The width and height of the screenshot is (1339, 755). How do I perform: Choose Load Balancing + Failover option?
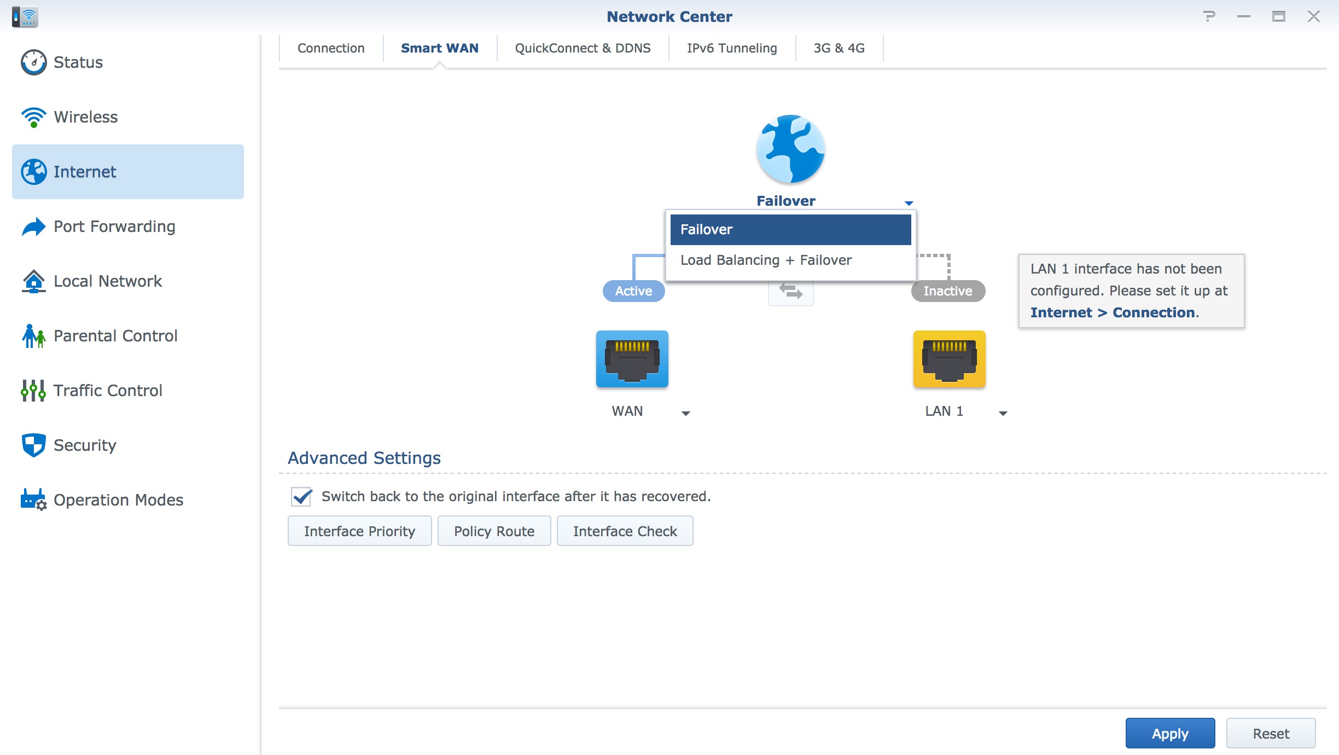(766, 260)
